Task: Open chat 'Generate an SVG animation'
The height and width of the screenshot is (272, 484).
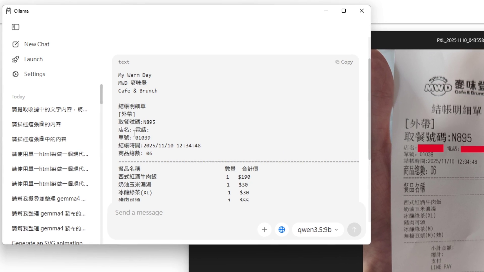Action: (47, 243)
